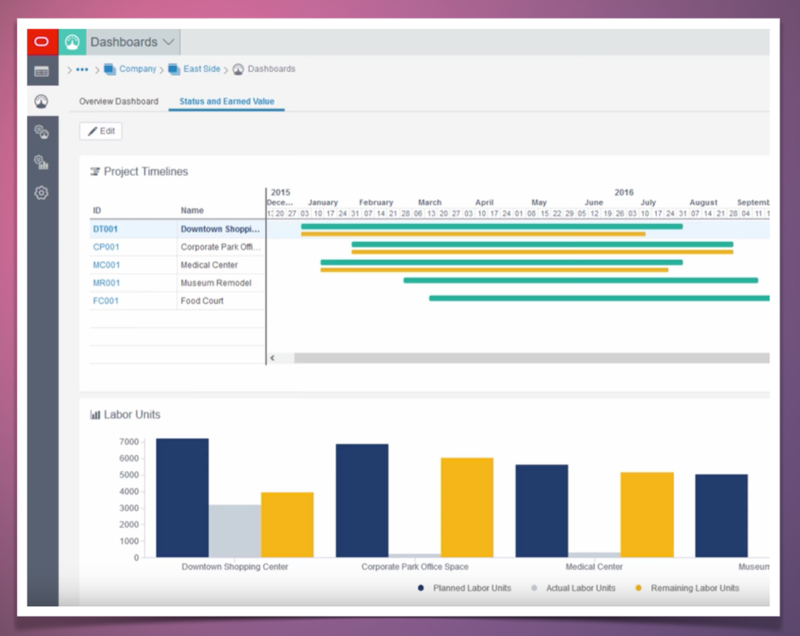Open the East Side breadcrumb link

(201, 69)
